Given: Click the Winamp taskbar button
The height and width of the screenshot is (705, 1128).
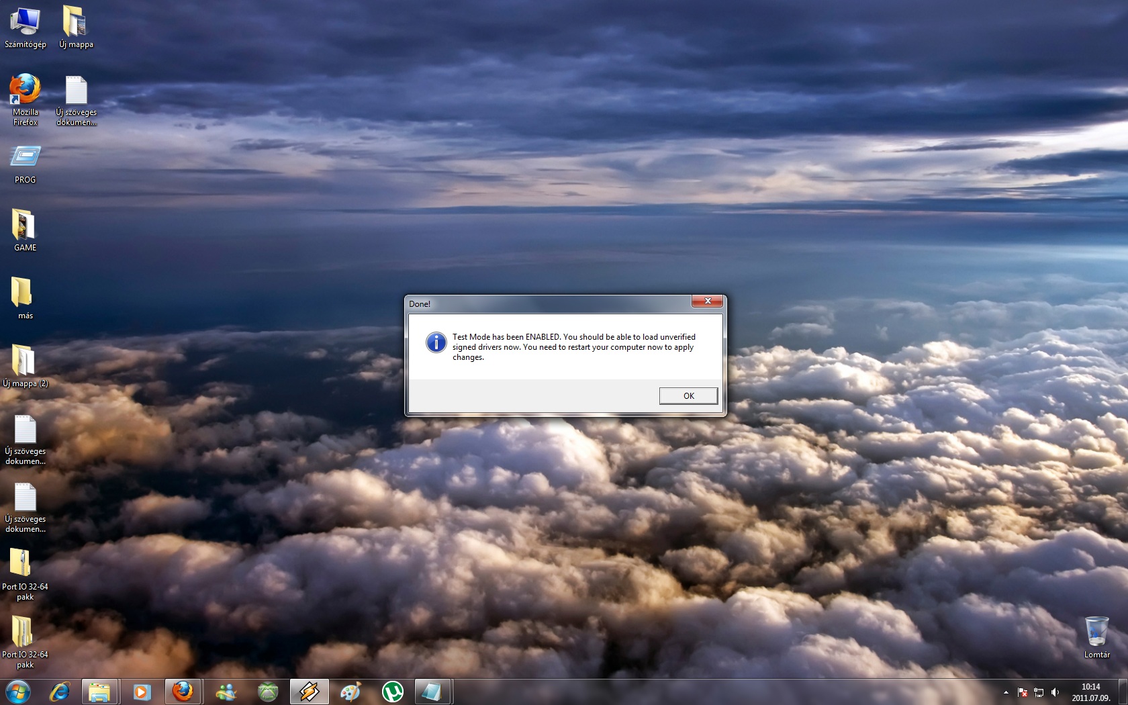Looking at the screenshot, I should click(309, 692).
